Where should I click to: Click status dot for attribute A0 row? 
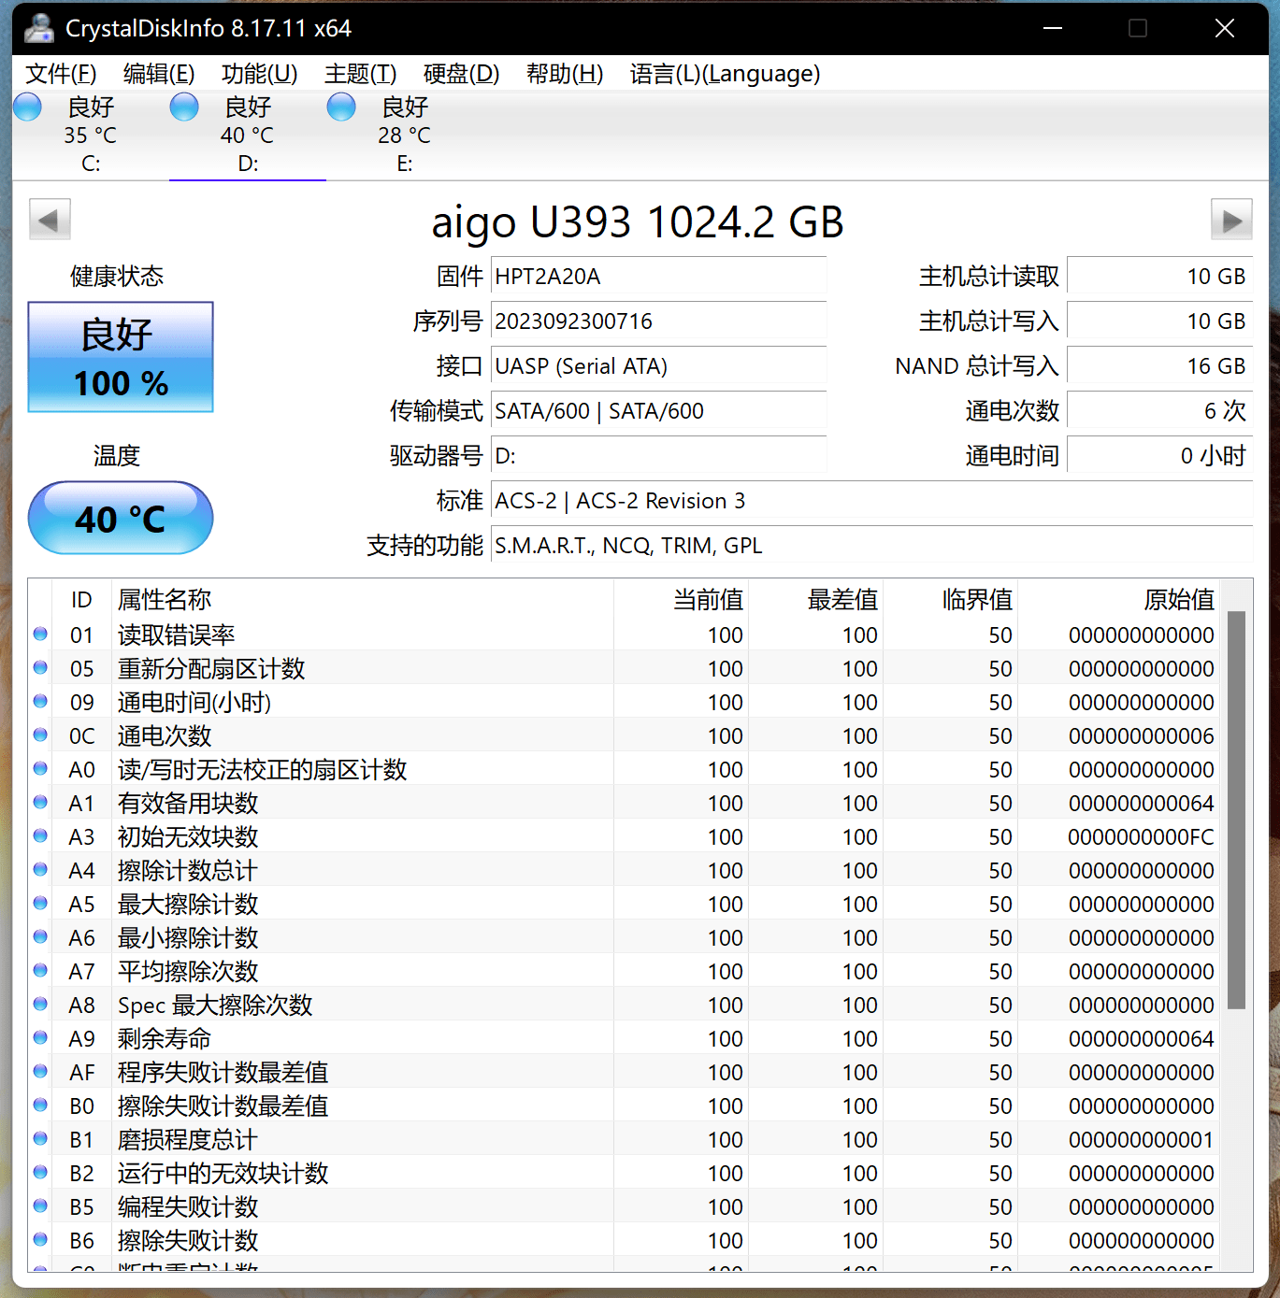[40, 768]
